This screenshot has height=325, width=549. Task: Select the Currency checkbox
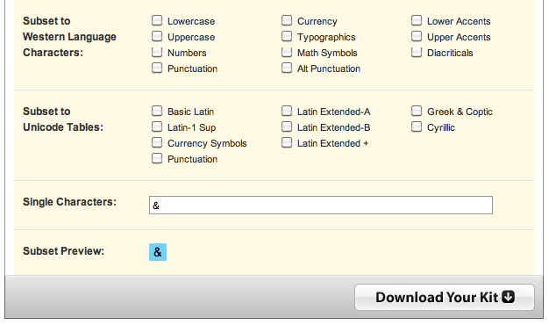(x=287, y=20)
